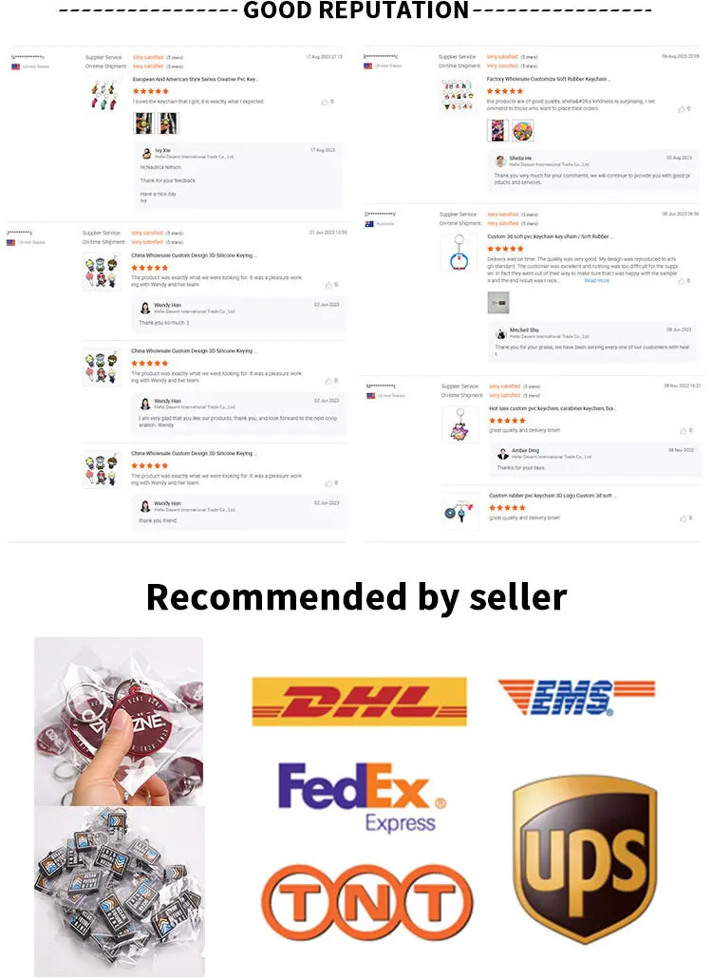The height and width of the screenshot is (978, 712).
Task: View first review photo under keychain review
Action: click(x=143, y=122)
